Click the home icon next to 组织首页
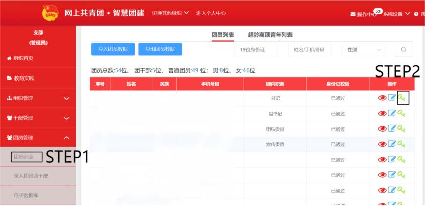Image resolution: width=425 pixels, height=206 pixels. pos(9,58)
